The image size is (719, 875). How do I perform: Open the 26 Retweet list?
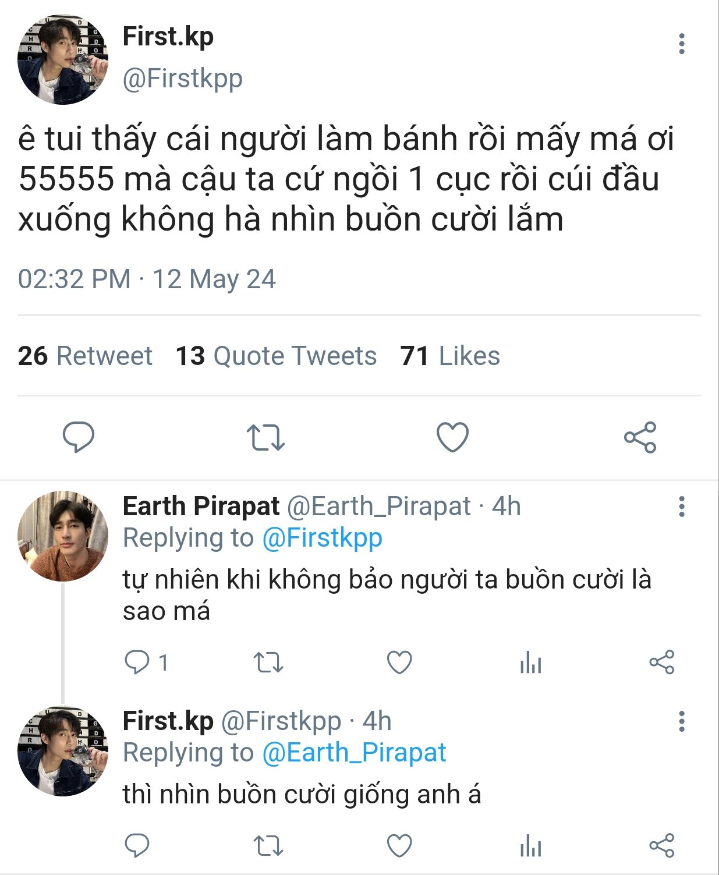tap(85, 356)
